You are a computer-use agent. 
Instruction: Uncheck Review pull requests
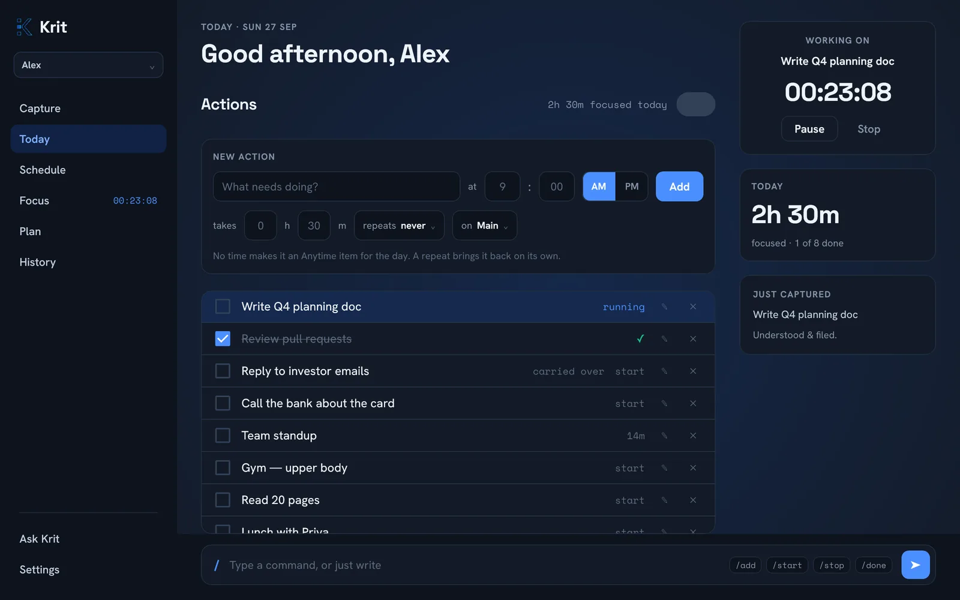coord(223,339)
